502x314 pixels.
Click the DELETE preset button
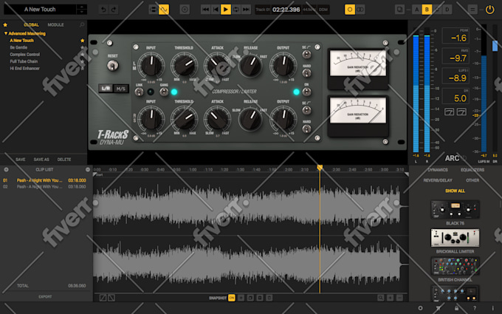pos(64,160)
